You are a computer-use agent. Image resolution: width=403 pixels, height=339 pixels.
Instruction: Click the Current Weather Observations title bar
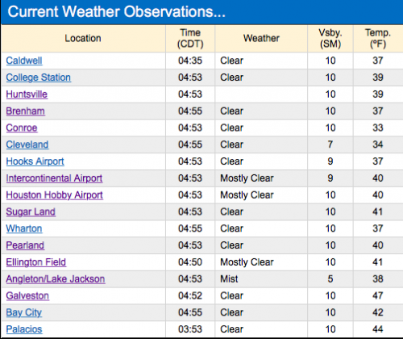click(x=202, y=12)
